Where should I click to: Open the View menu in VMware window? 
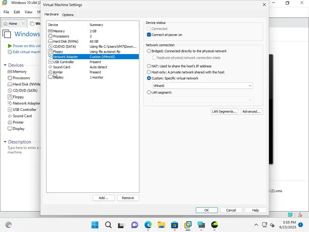click(28, 12)
